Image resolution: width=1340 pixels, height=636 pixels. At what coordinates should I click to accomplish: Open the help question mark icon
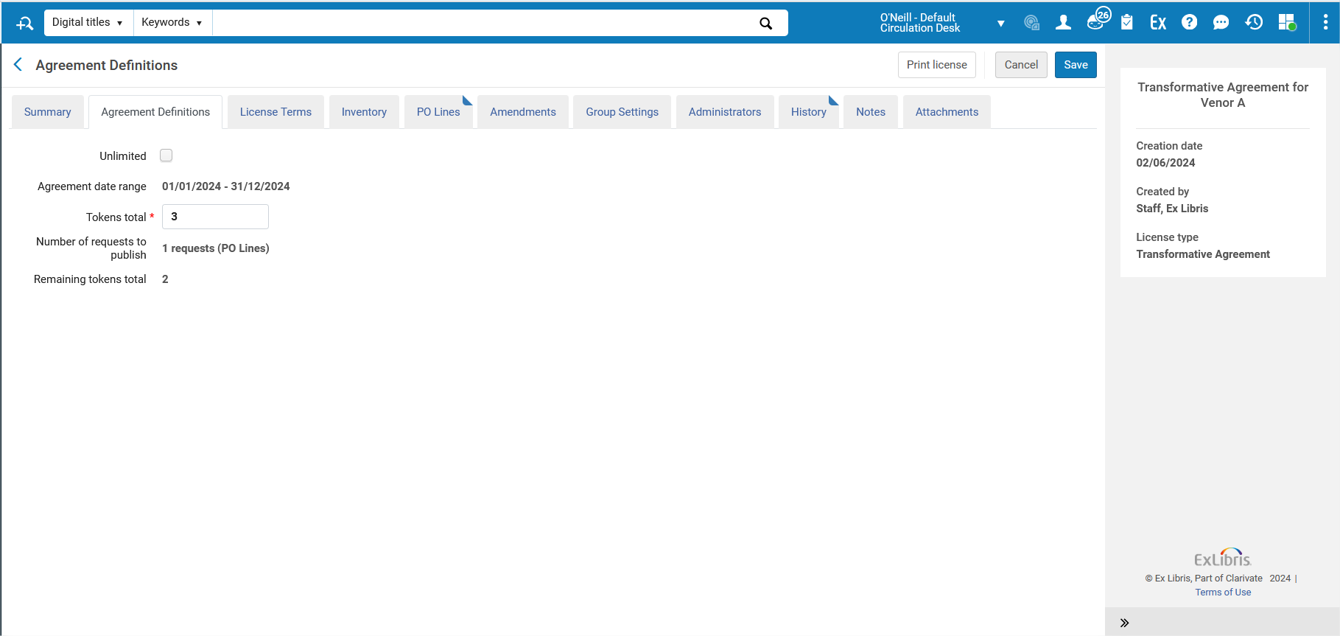click(x=1189, y=23)
